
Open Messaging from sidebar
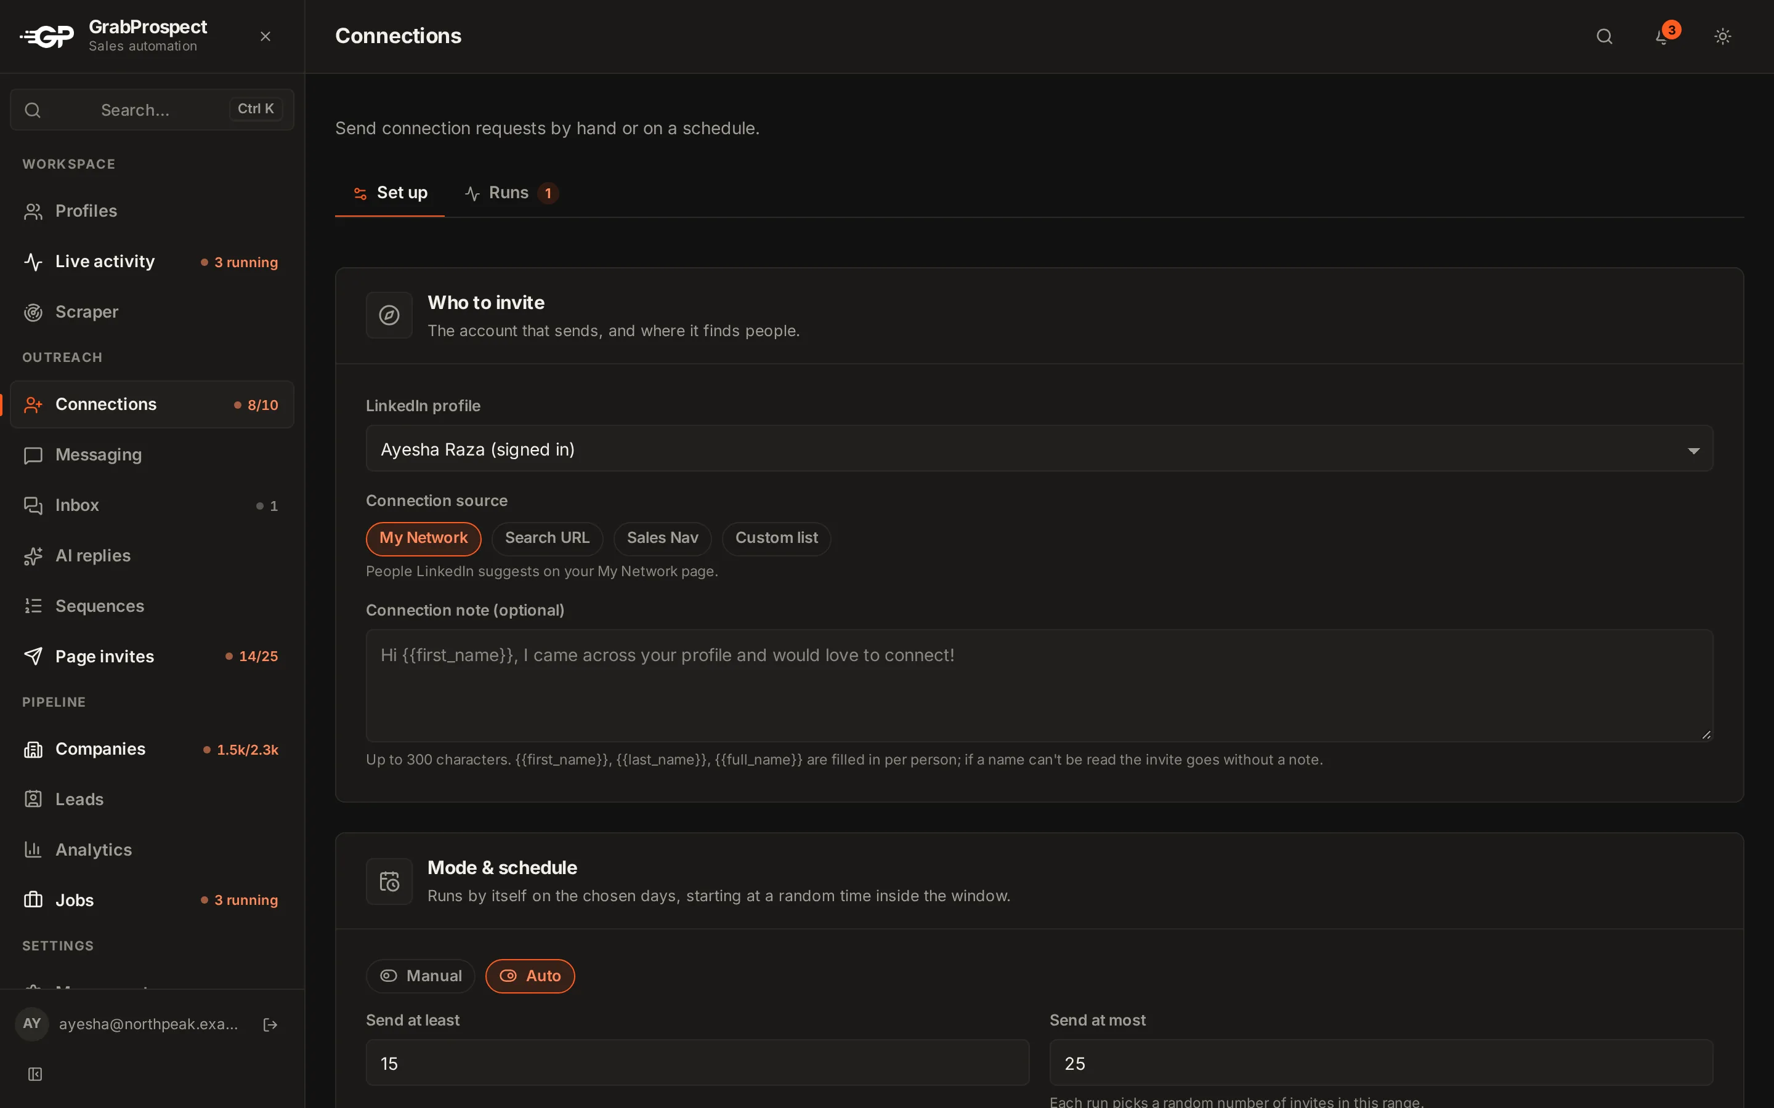[152, 455]
